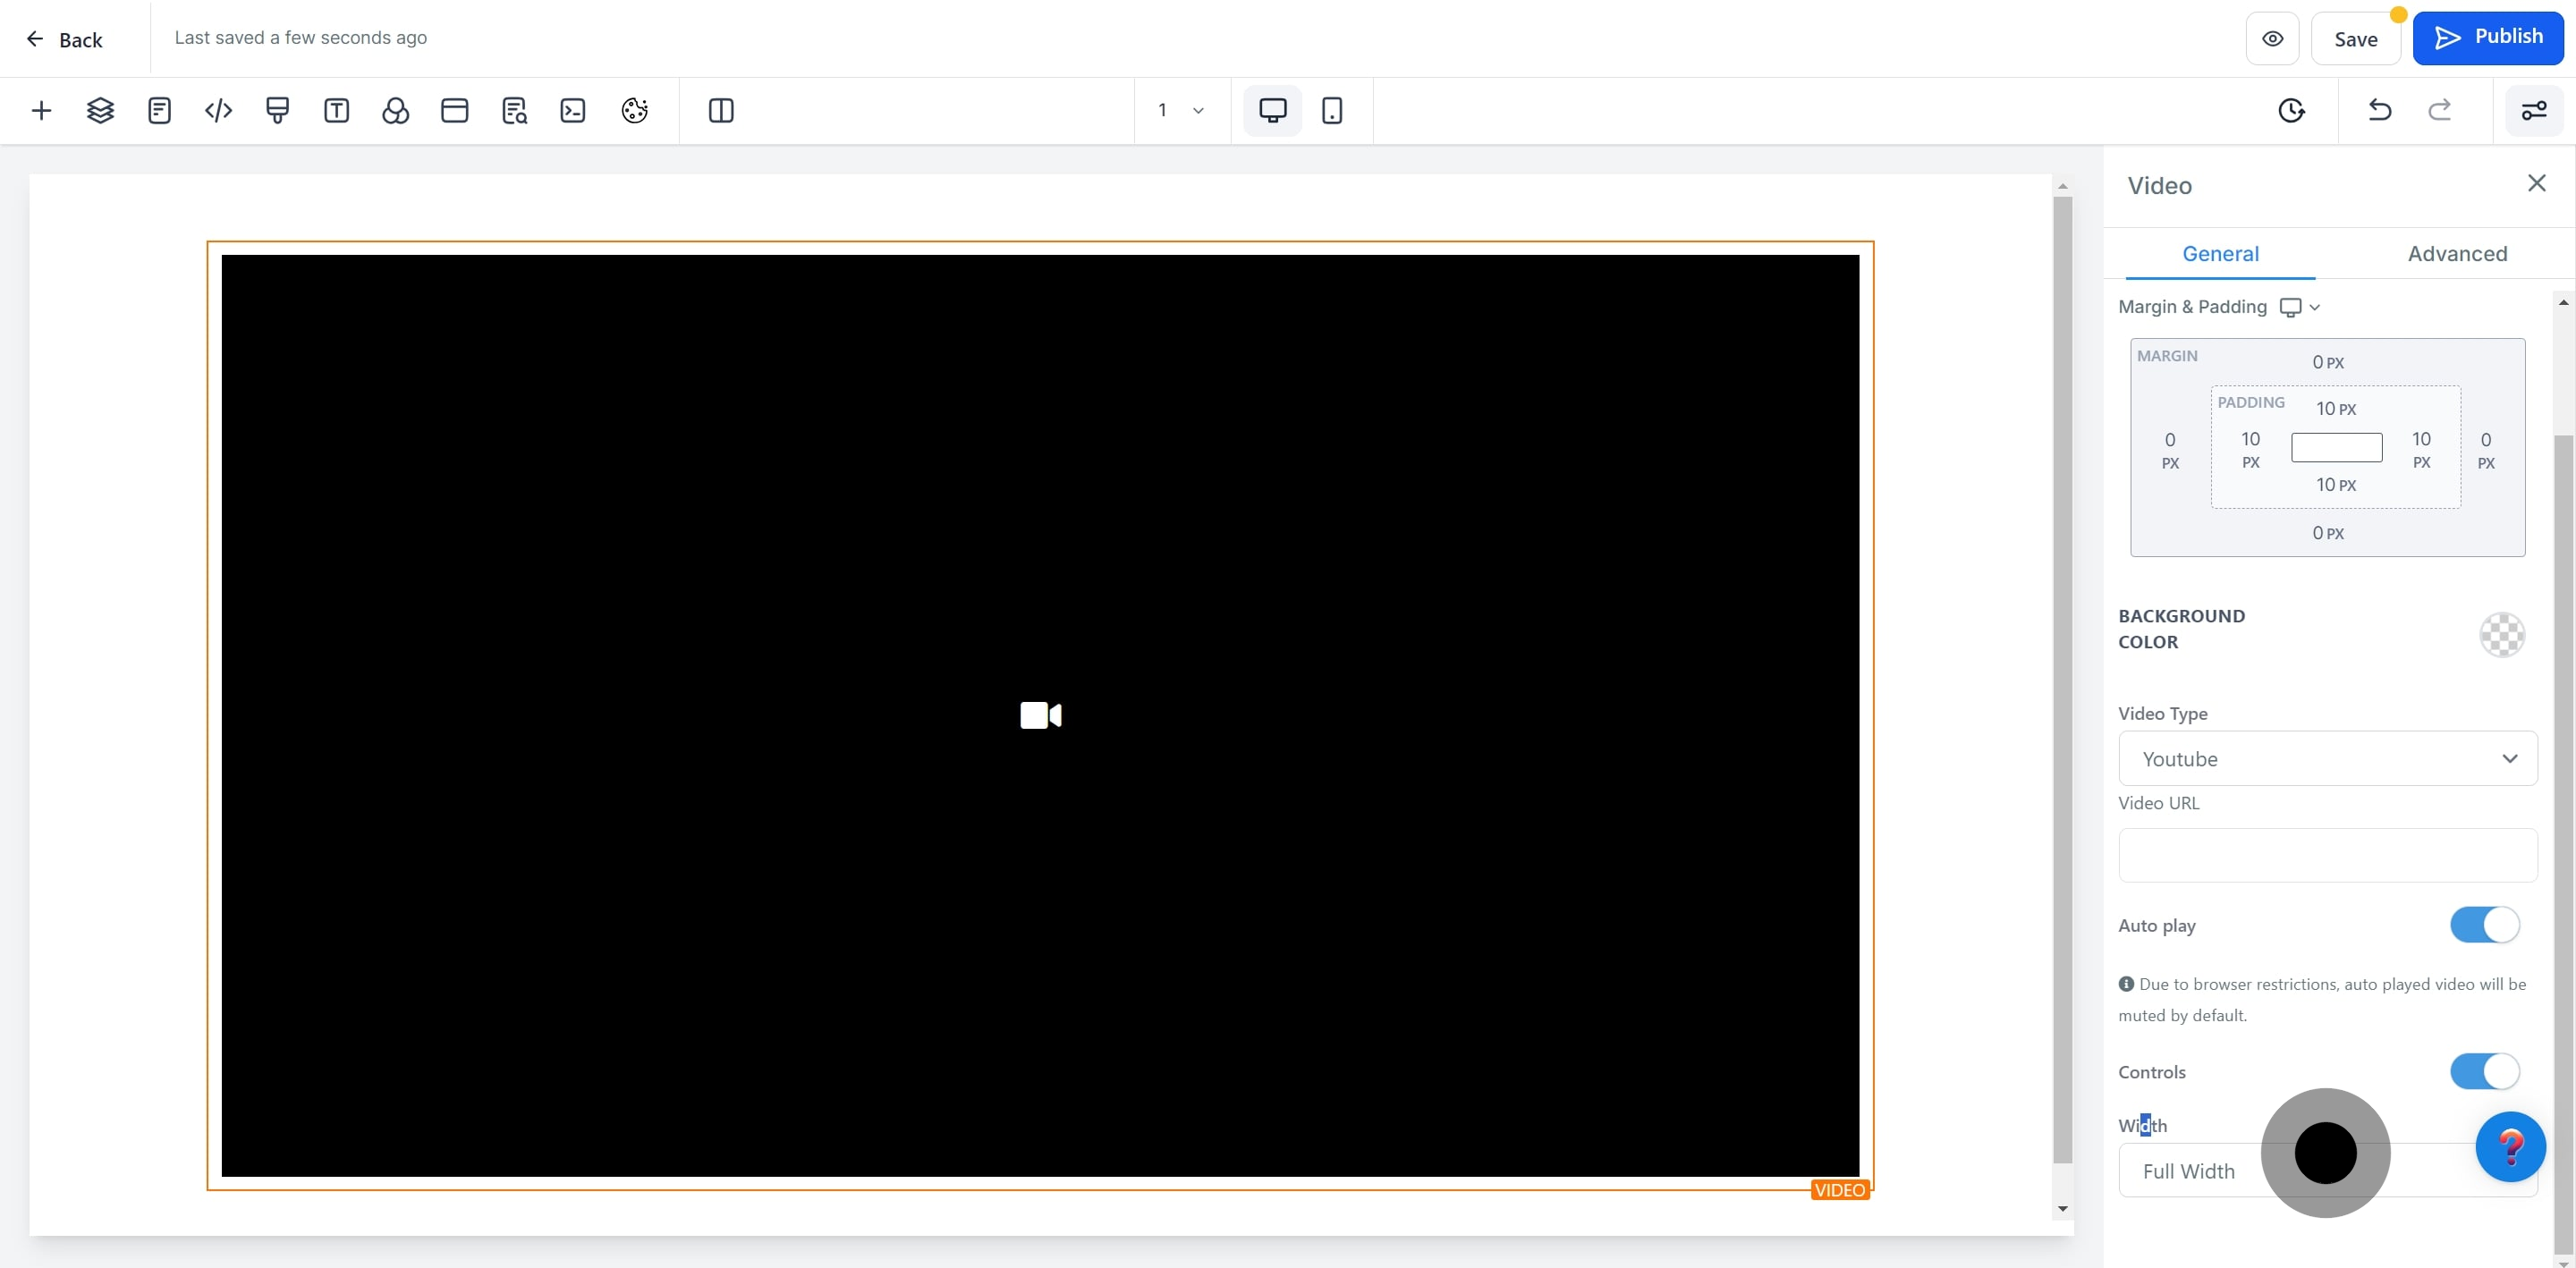Screen dimensions: 2576x1268
Task: Click the undo arrow icon
Action: tap(2379, 110)
